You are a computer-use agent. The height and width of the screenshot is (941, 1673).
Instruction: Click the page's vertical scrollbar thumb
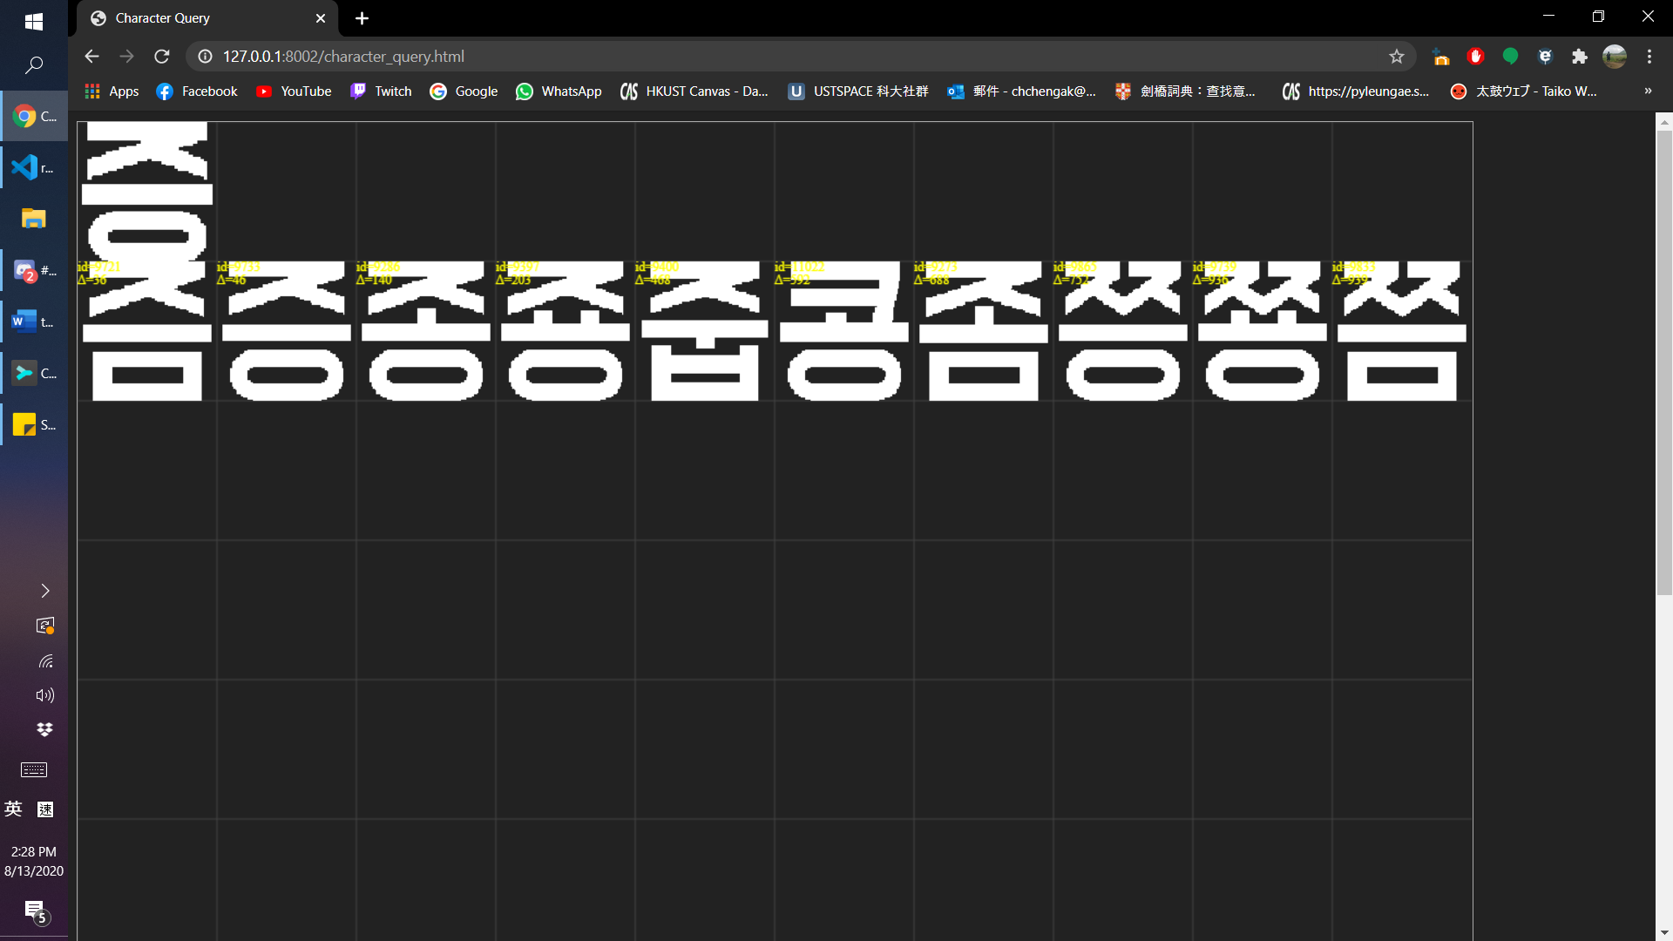coord(1664,362)
